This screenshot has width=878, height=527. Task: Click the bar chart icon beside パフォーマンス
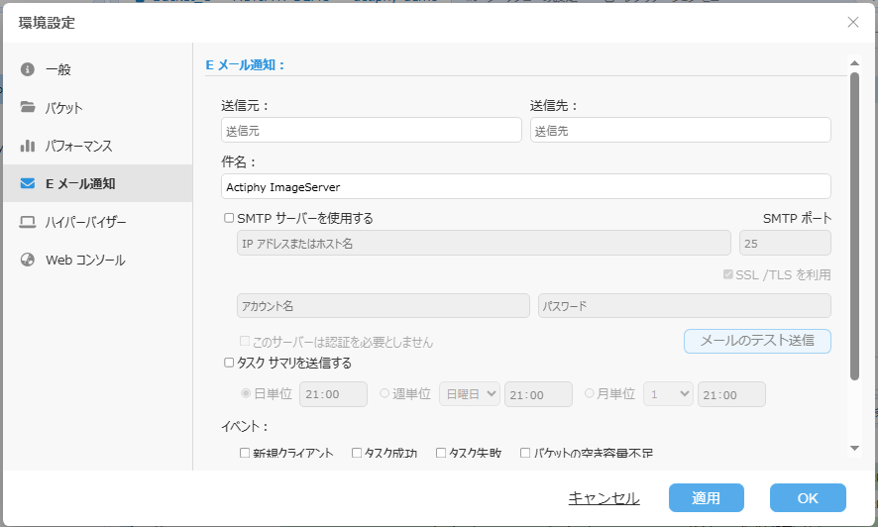[28, 146]
